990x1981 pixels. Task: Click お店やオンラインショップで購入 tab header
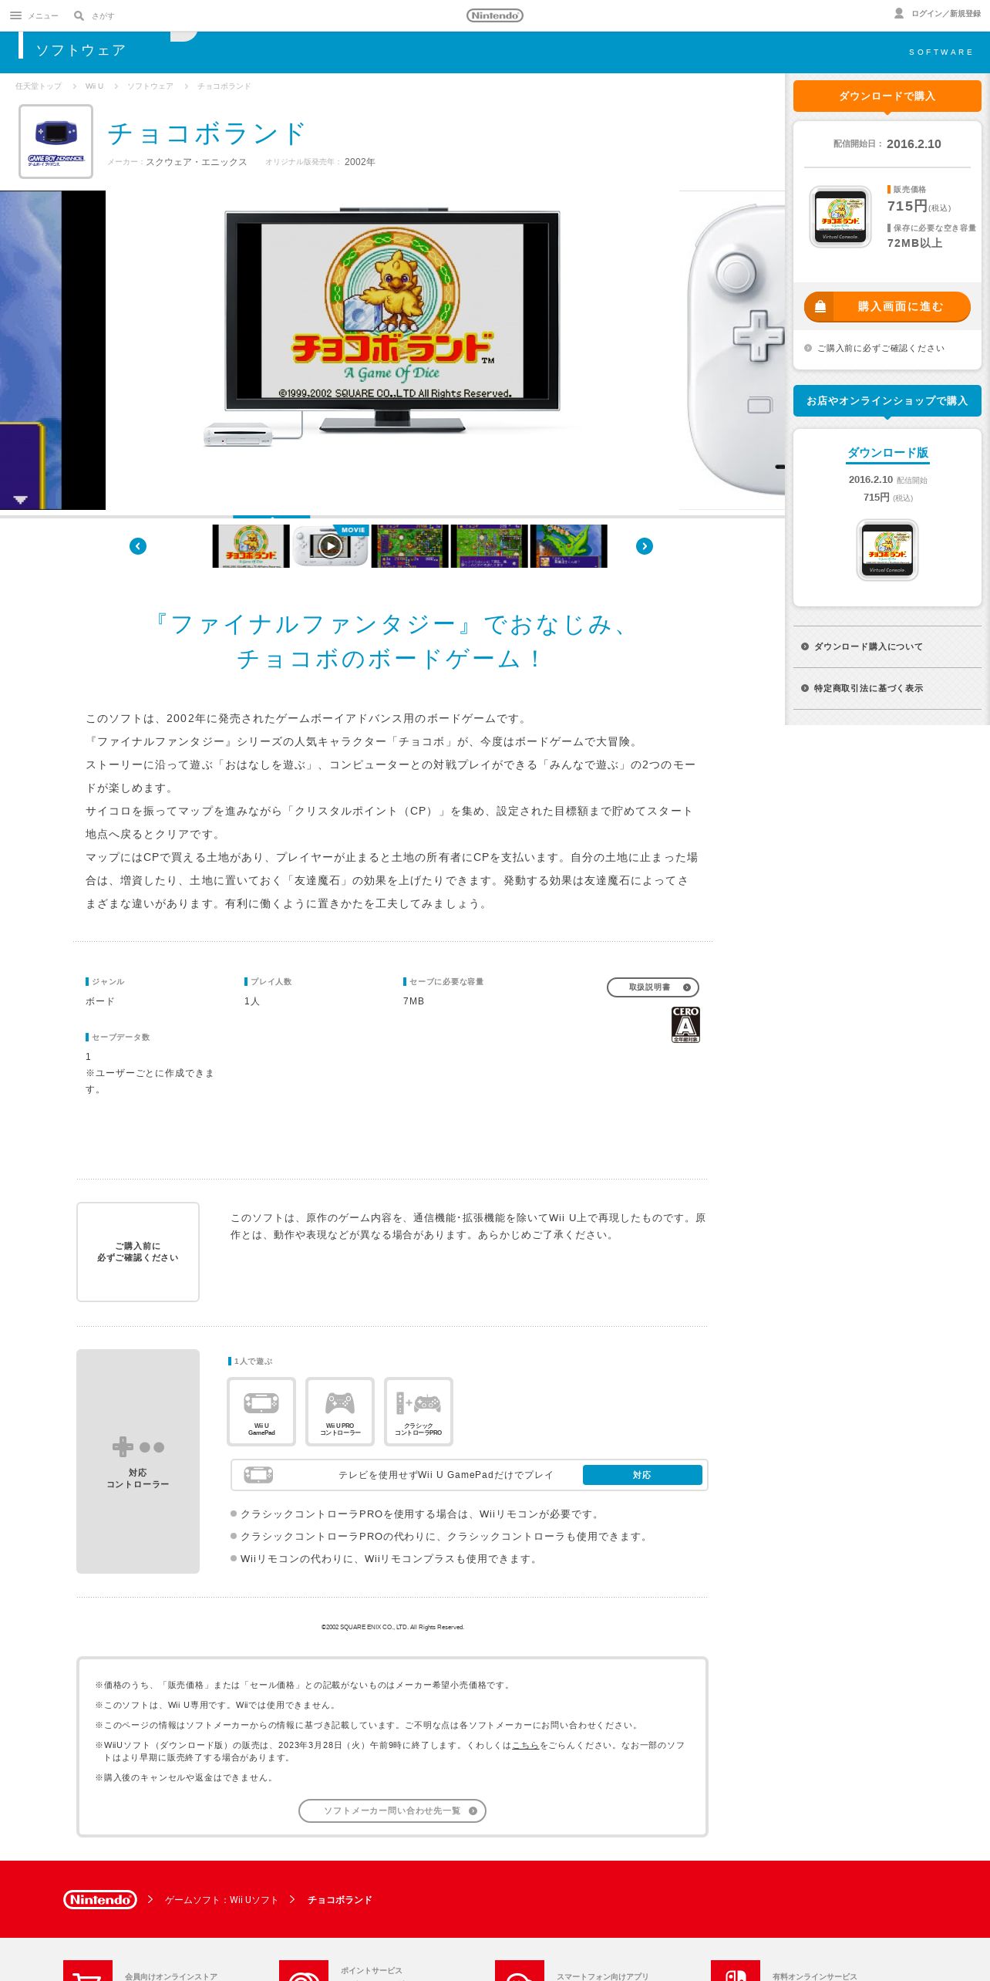[x=887, y=401]
